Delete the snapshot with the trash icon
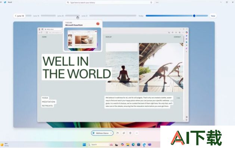The image size is (235, 148). [130, 133]
